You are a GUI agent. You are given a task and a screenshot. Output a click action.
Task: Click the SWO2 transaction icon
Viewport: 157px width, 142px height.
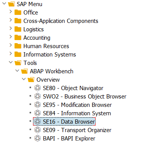pyautogui.click(x=38, y=97)
